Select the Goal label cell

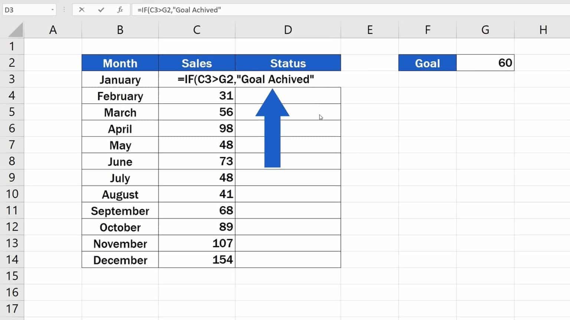coord(427,63)
